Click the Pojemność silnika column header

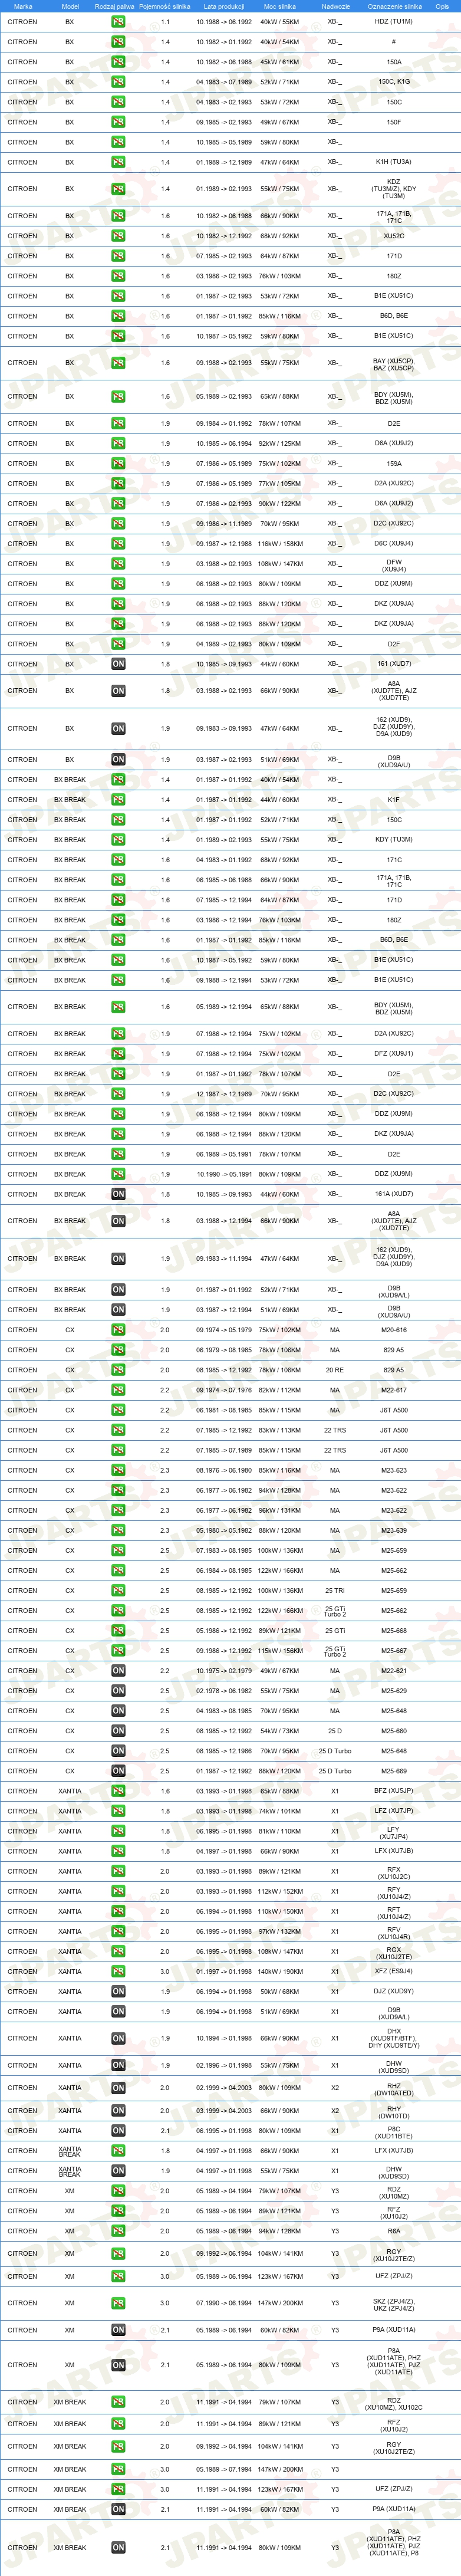point(164,6)
